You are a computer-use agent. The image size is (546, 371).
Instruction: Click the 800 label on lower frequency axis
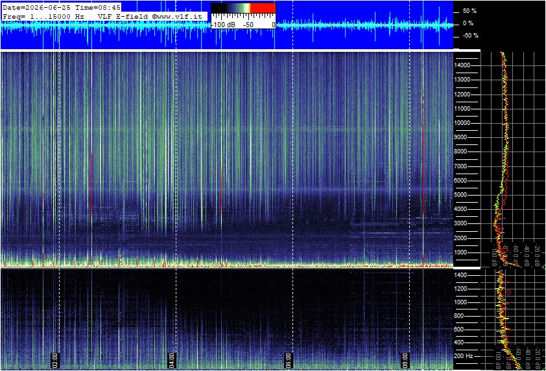(x=459, y=316)
